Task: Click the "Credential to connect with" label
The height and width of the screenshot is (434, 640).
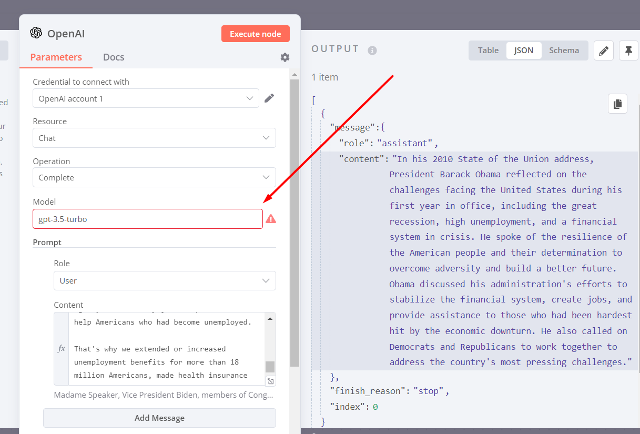Action: tap(81, 82)
